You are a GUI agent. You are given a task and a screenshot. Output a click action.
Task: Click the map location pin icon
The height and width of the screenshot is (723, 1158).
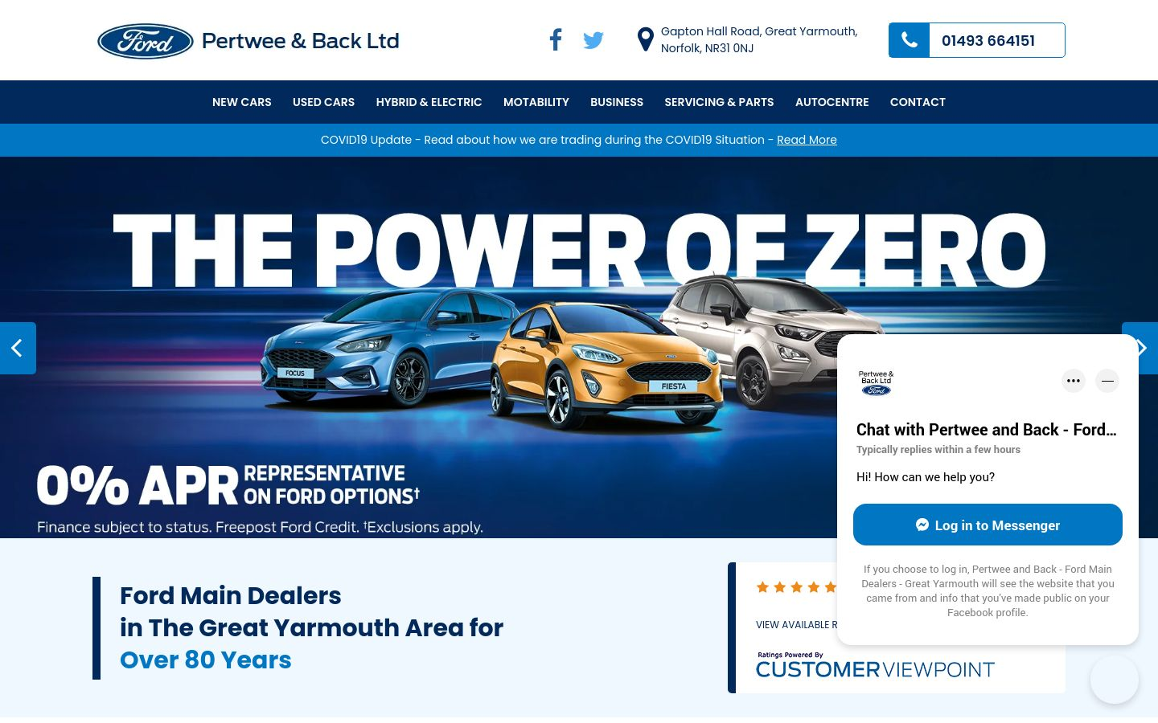(x=645, y=39)
